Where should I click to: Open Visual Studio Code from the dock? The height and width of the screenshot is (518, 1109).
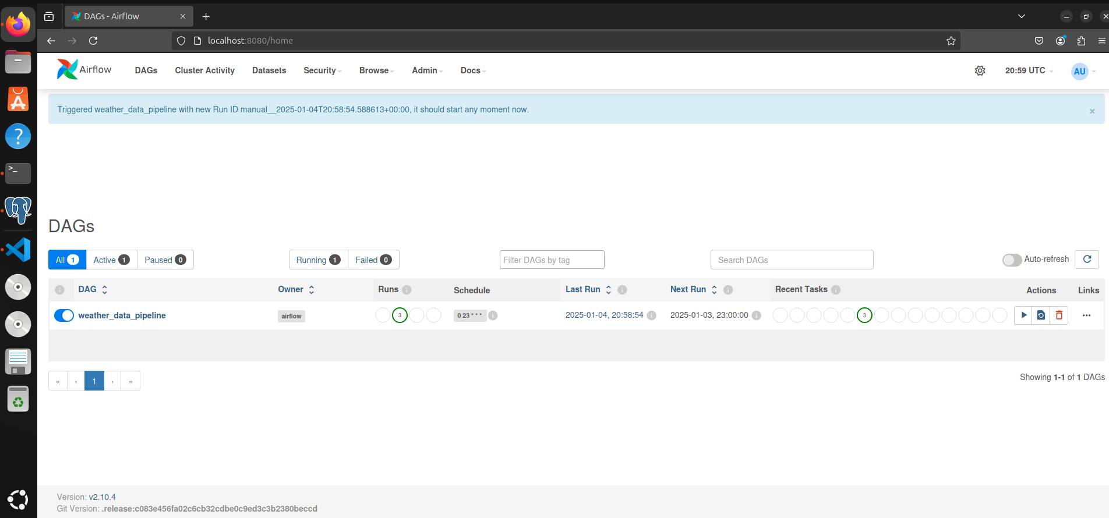(18, 249)
